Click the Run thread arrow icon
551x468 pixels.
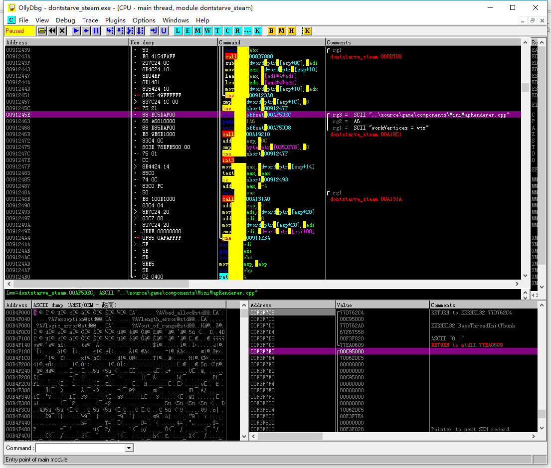(86, 31)
